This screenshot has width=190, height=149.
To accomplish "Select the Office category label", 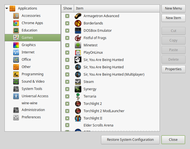I will pos(26,59).
